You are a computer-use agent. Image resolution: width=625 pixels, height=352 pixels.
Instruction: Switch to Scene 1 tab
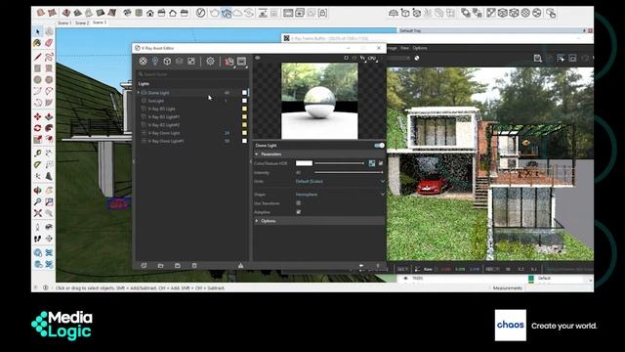pyautogui.click(x=64, y=22)
